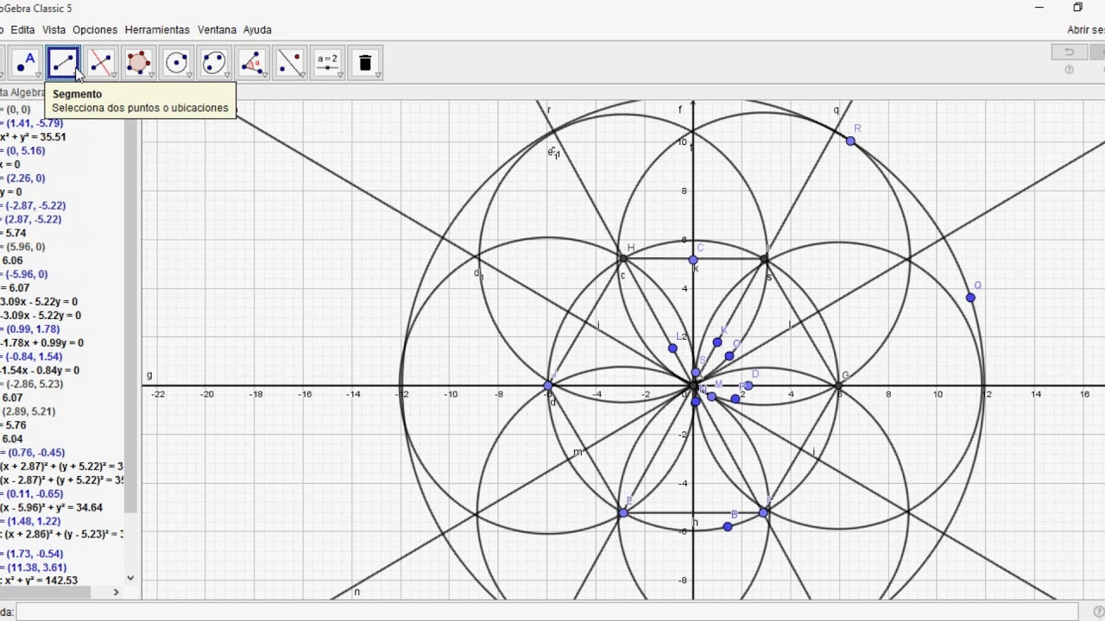Select the Angle tool
This screenshot has height=621, width=1105.
[252, 62]
